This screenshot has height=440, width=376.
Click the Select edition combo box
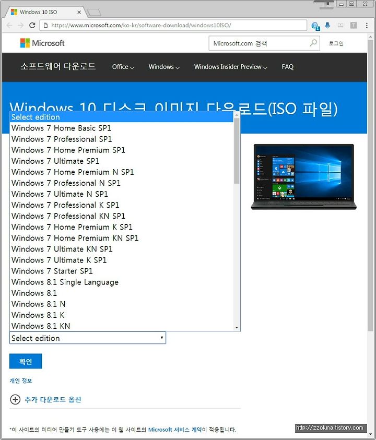click(x=88, y=338)
